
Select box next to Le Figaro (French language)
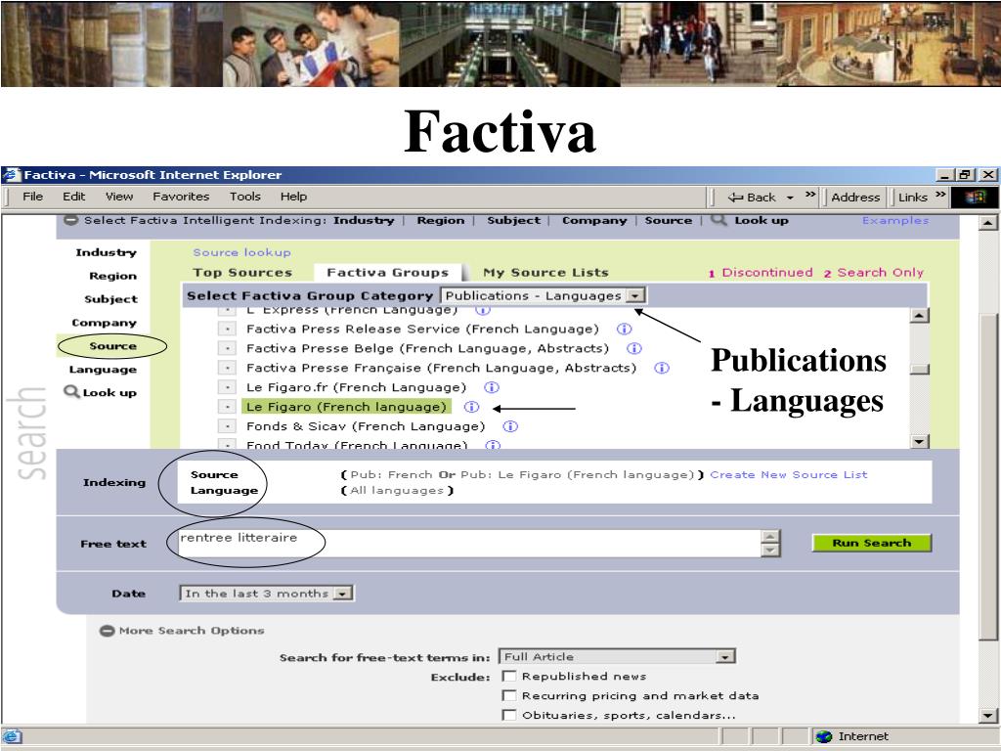coord(227,407)
